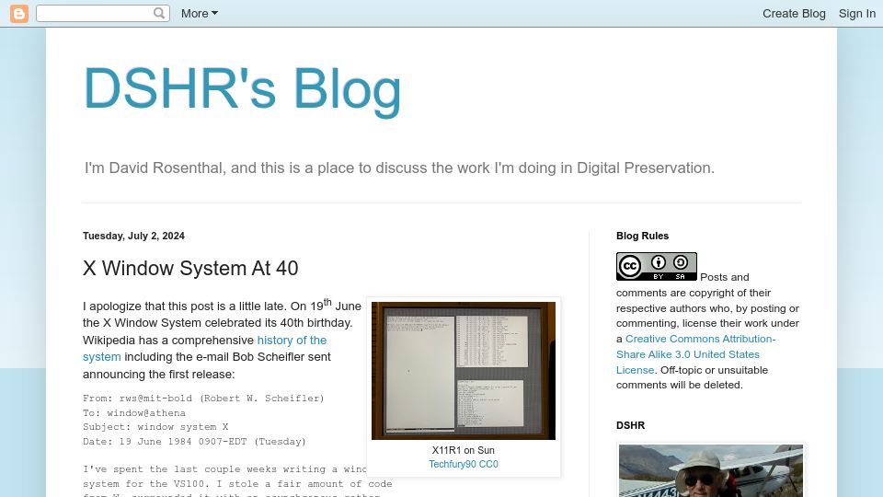This screenshot has width=883, height=497.
Task: Click the 'Tuesday, July 2, 2024' date header
Action: coord(133,237)
